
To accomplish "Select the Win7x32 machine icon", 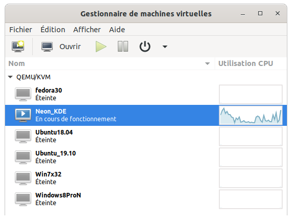I will 23,178.
